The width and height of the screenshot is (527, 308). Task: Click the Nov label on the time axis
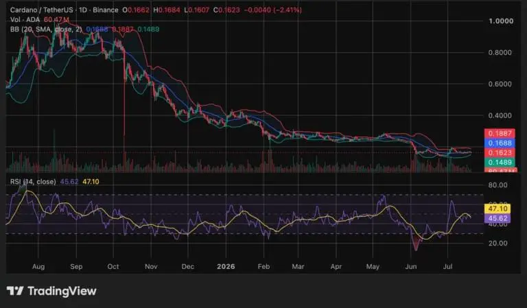[151, 267]
